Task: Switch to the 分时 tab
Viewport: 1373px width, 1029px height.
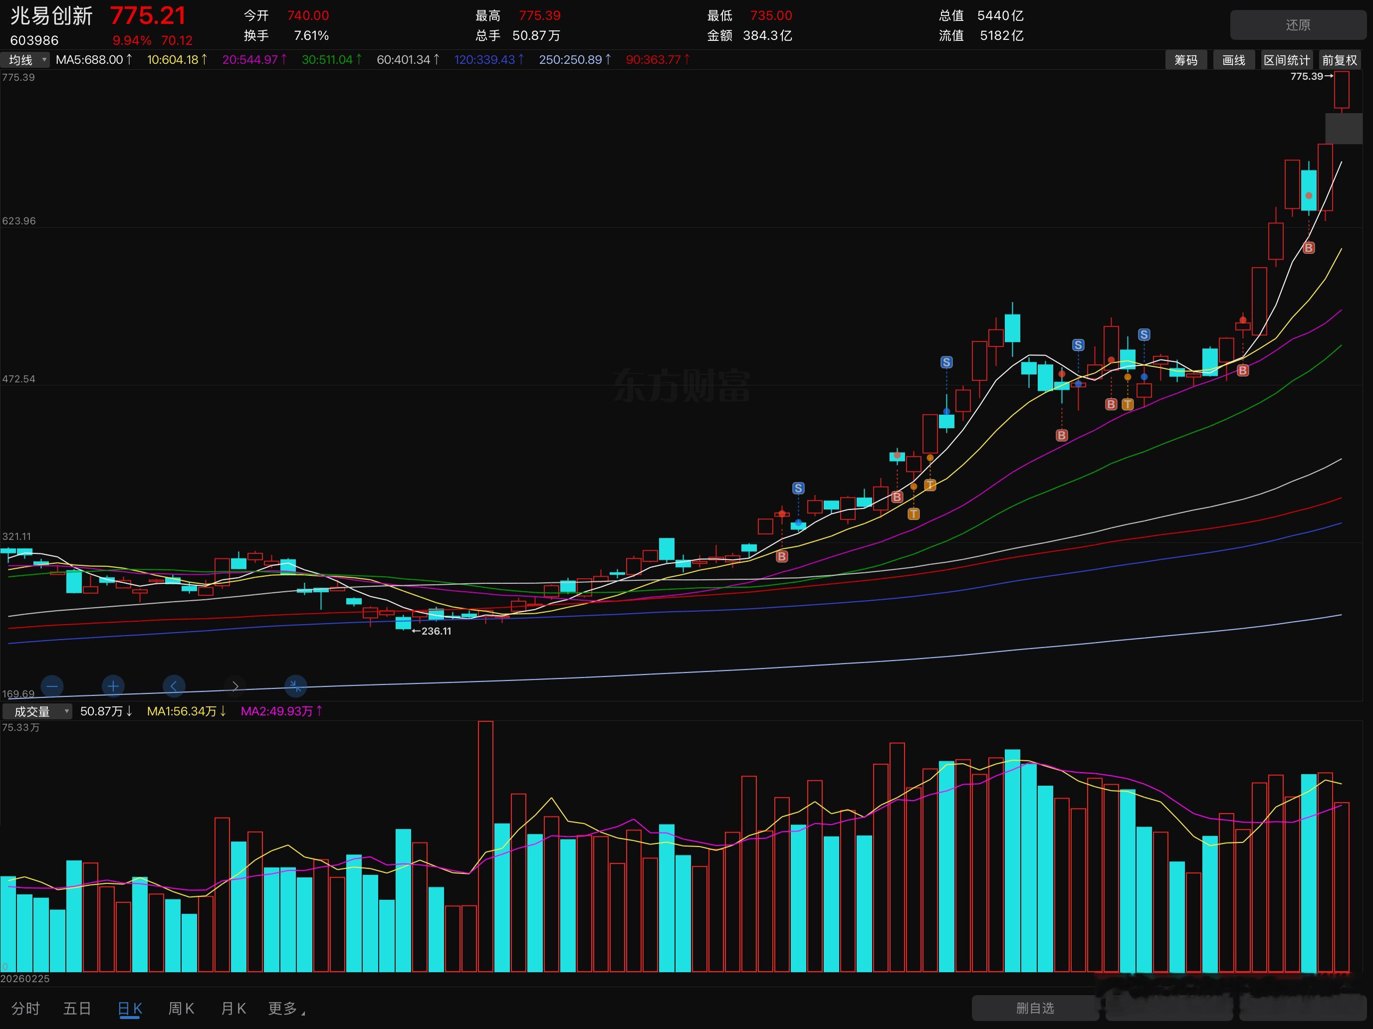Action: coord(25,1009)
